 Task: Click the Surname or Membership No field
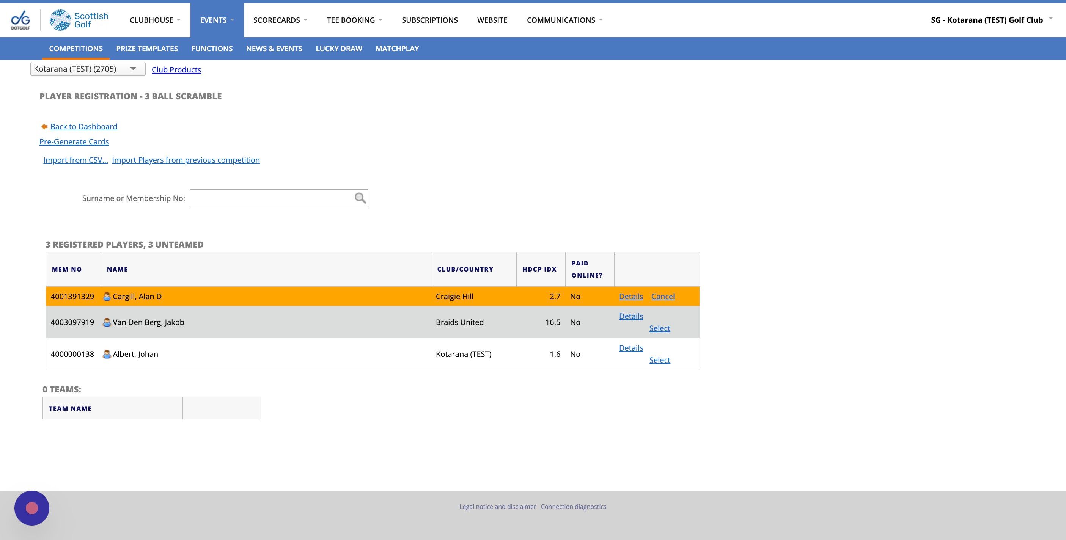click(x=271, y=198)
